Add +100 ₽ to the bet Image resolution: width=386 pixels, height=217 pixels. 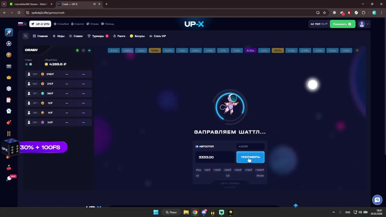pos(217,170)
